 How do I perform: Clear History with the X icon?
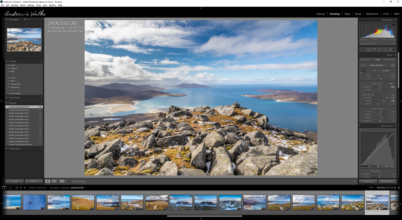pos(41,103)
